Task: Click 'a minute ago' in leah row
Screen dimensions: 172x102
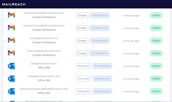Action: tap(131, 79)
